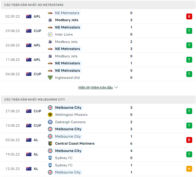
Task: Select Sydney FC in 19.05.23 match
Action: click(x=64, y=158)
